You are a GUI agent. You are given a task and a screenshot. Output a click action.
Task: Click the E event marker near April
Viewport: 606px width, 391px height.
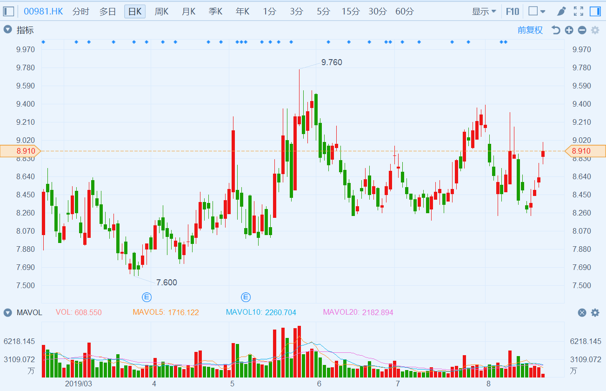point(147,297)
